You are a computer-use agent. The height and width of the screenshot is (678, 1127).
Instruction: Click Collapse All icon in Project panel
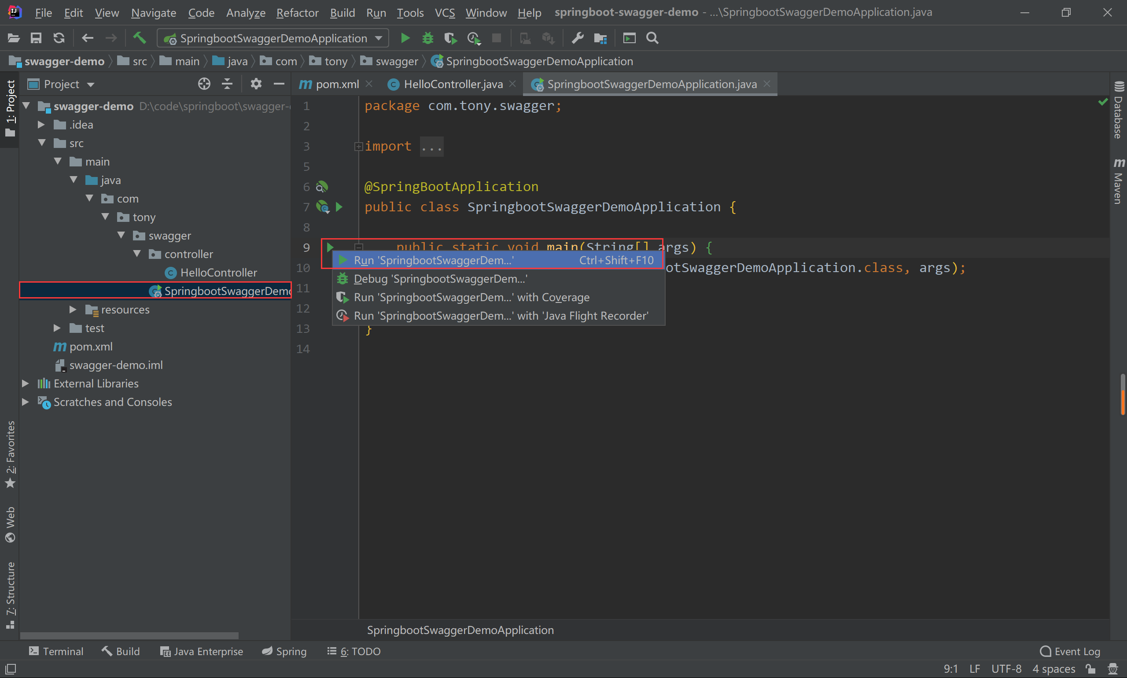point(227,84)
